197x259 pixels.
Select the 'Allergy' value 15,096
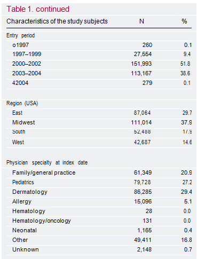pos(143,201)
